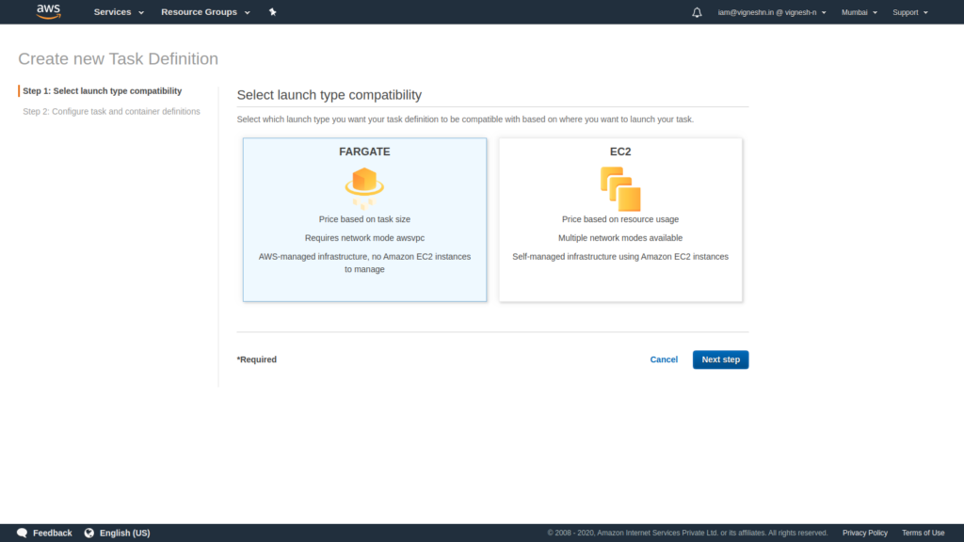Expand the Services menu
Viewport: 964px width, 542px height.
tap(119, 12)
